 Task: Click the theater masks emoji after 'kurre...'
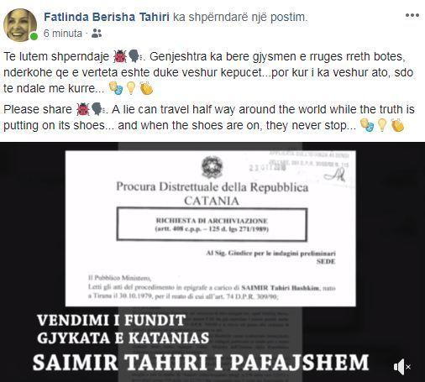[116, 88]
